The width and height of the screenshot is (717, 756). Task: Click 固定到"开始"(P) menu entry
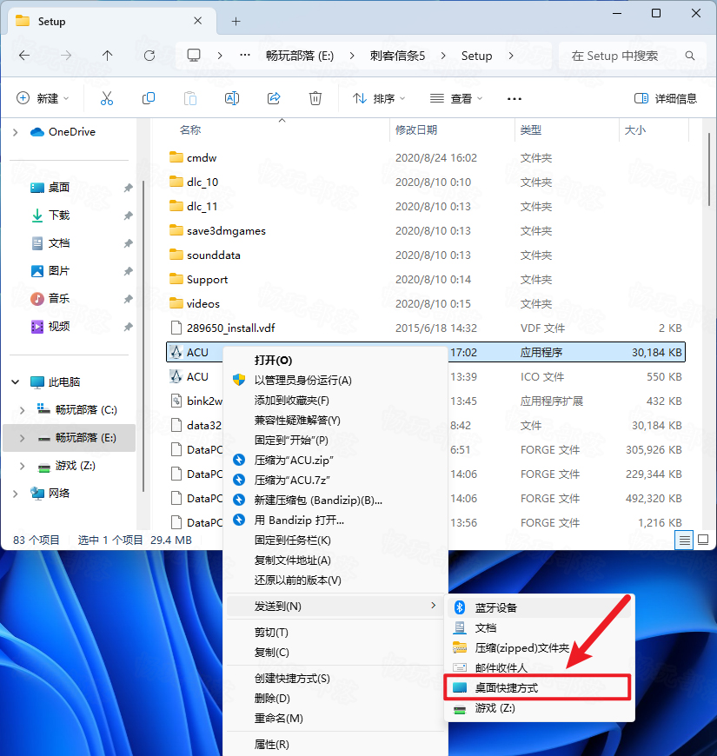tap(335, 441)
